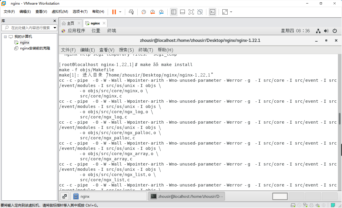This screenshot has height=208, width=342.
Task: Click the printer status bar icon
Action: [311, 205]
